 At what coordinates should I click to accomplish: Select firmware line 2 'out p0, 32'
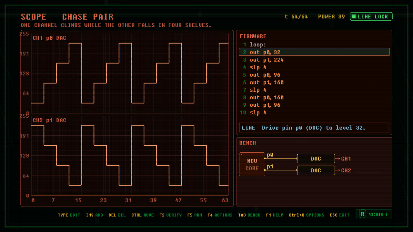click(x=314, y=52)
